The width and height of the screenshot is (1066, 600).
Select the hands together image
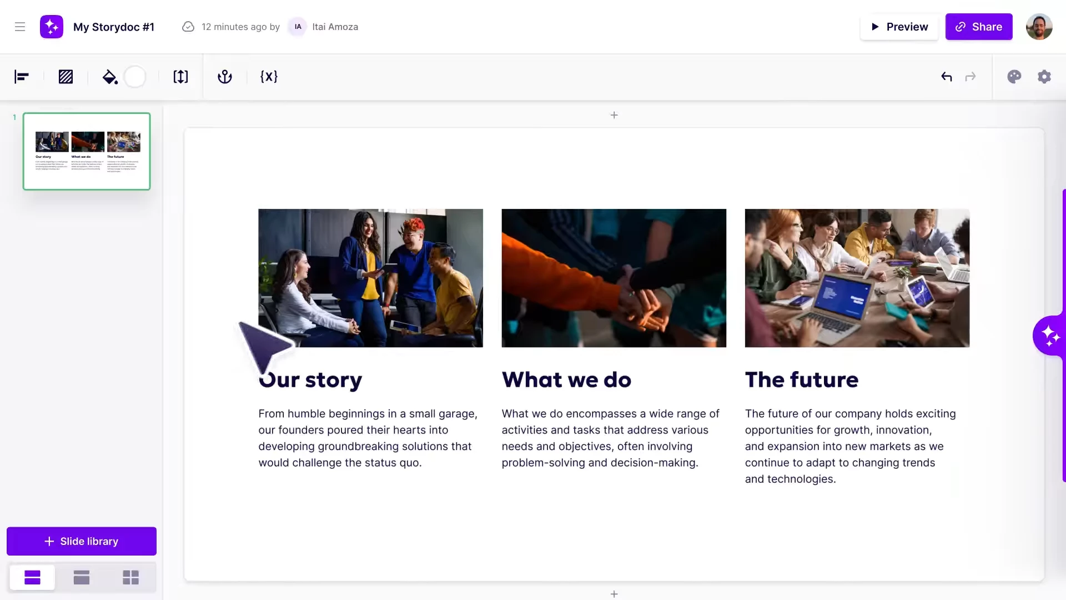pyautogui.click(x=614, y=278)
